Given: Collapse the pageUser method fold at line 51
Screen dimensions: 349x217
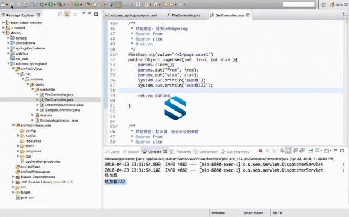Looking at the screenshot, I should pyautogui.click(x=117, y=55).
